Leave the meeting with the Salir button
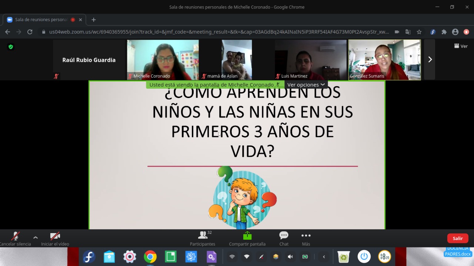Viewport: 474px width, 266px height. coord(458,239)
